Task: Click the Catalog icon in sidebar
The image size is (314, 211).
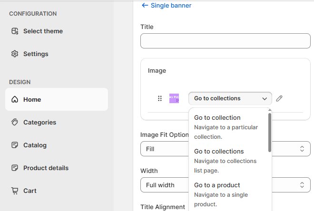Action: pyautogui.click(x=15, y=145)
